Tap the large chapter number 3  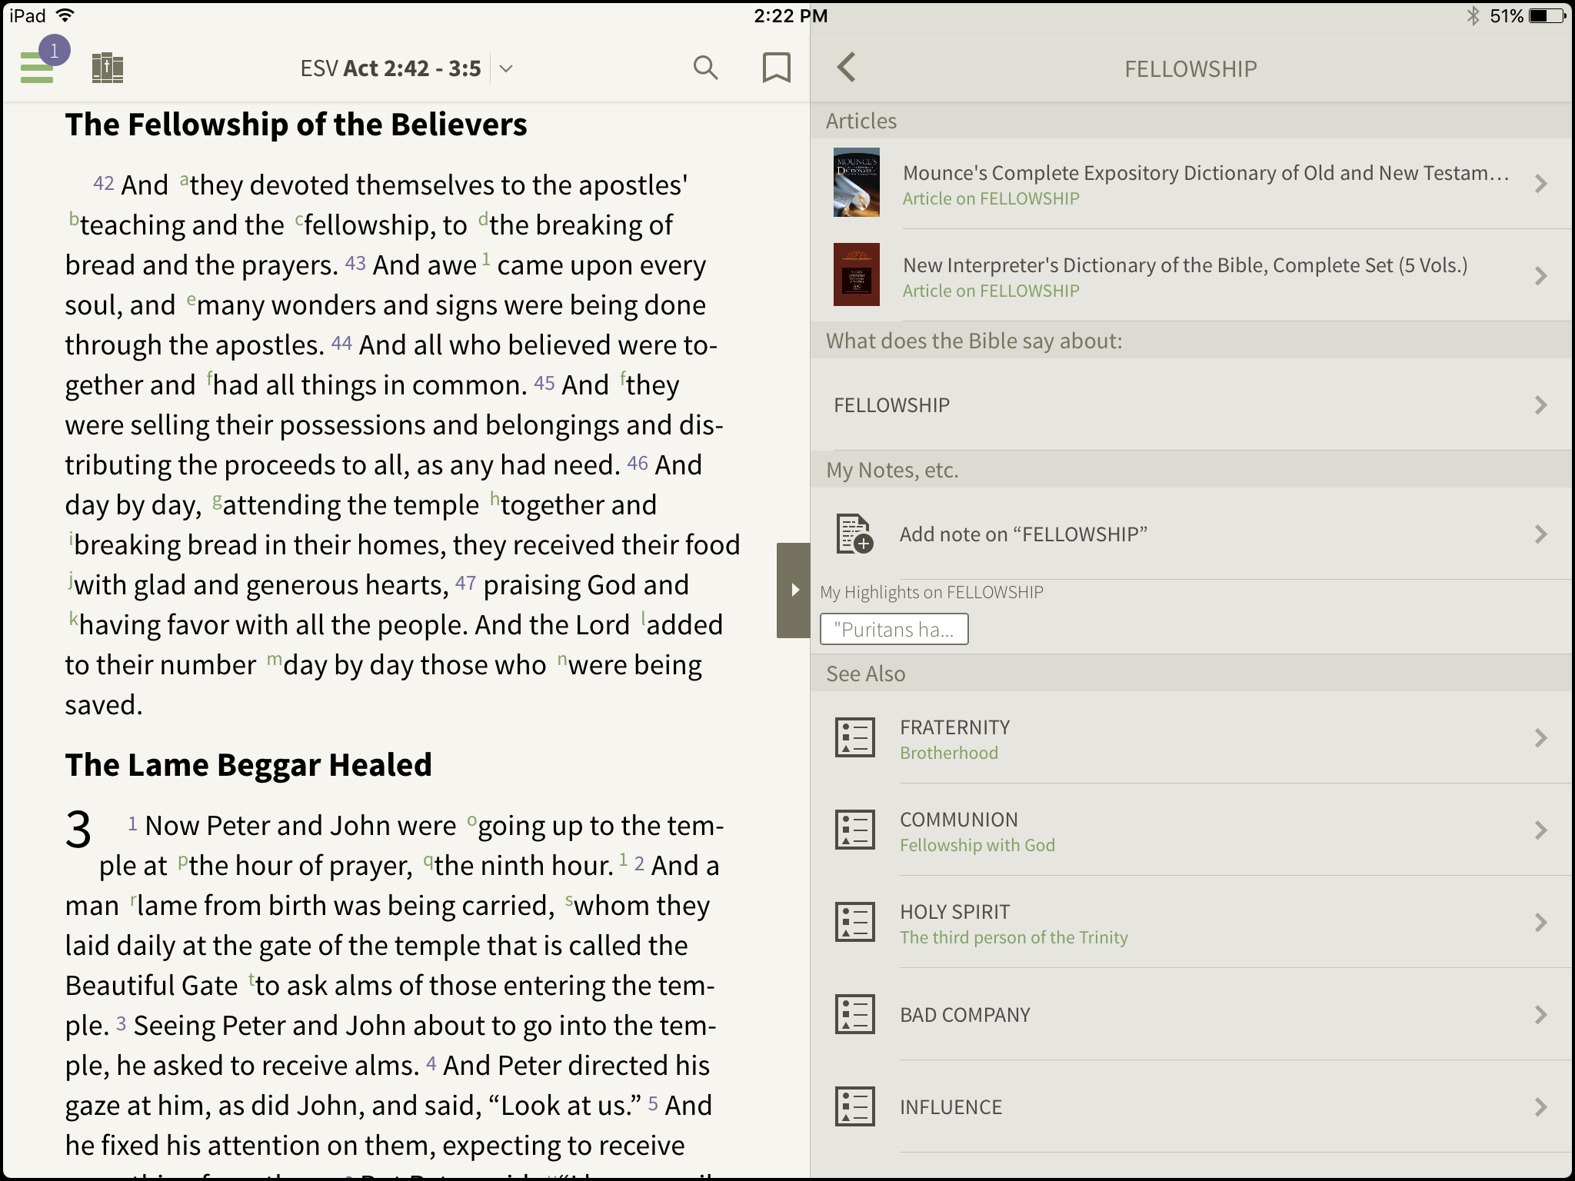pos(78,830)
